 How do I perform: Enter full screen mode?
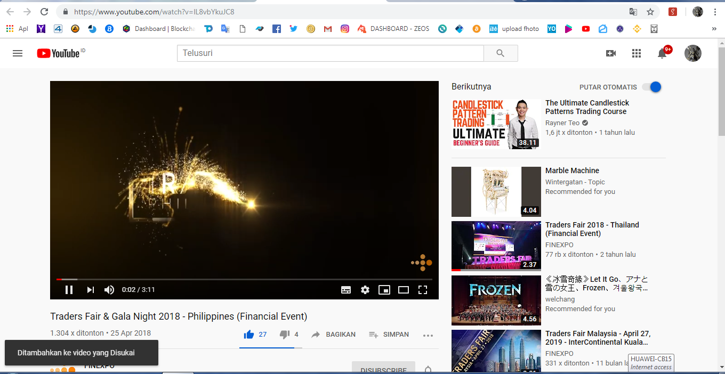tap(423, 290)
